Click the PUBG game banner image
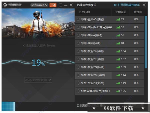The height and width of the screenshot is (113, 150). (38, 23)
